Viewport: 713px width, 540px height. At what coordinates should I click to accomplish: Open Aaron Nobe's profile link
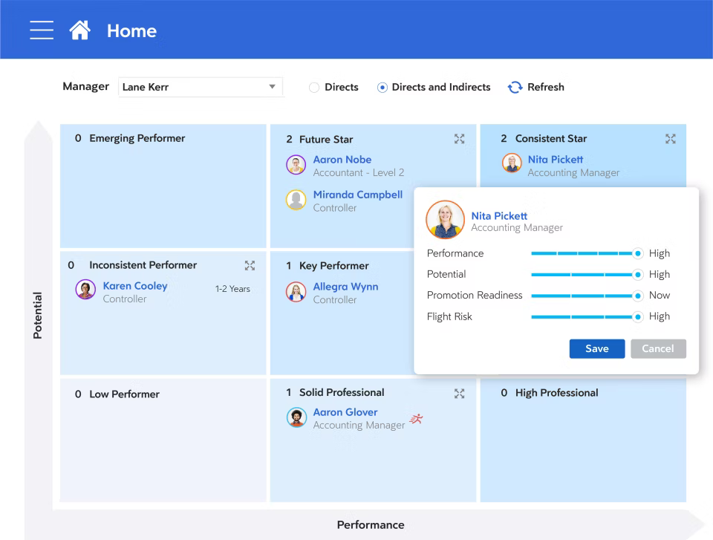point(342,160)
